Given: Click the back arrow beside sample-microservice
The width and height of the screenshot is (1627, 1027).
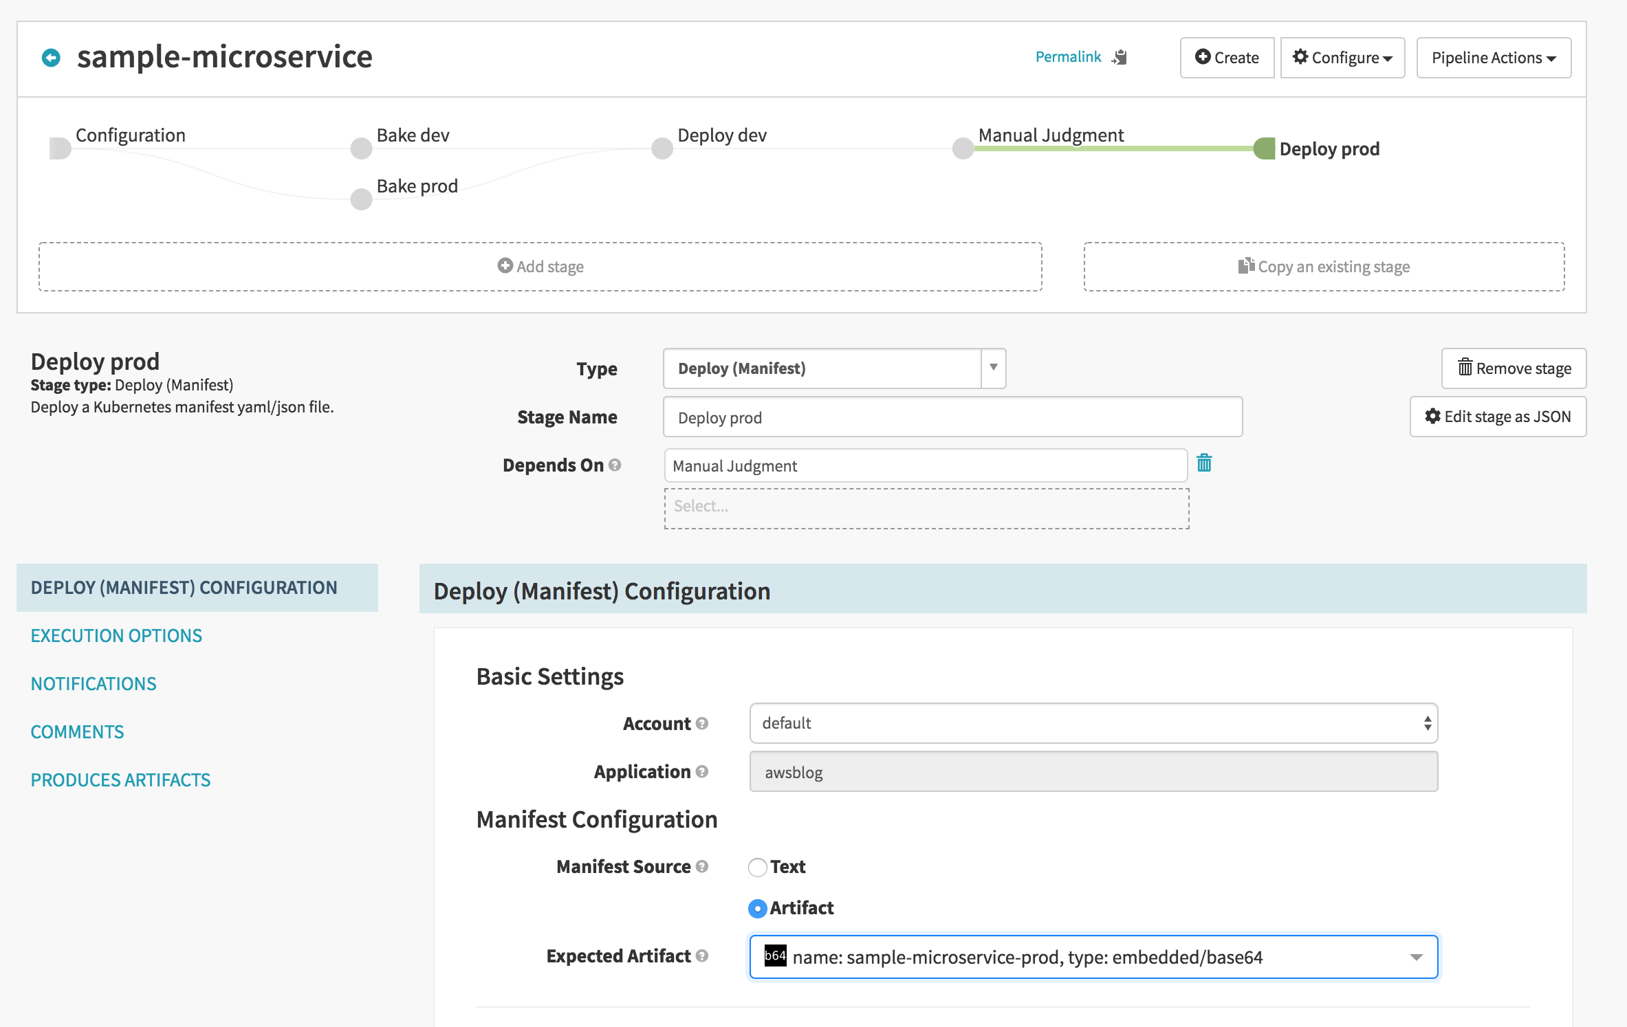Looking at the screenshot, I should click(51, 57).
